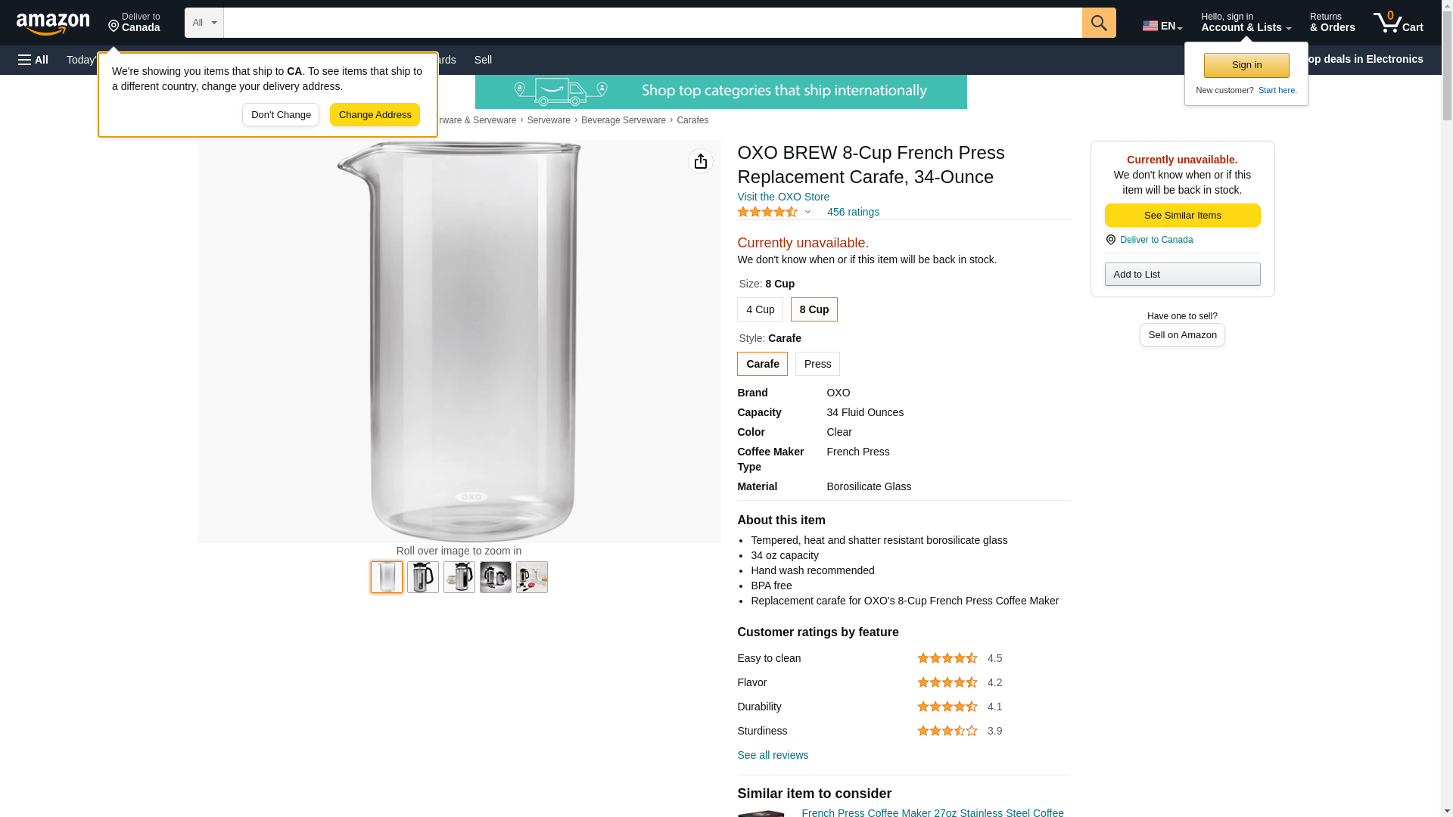The width and height of the screenshot is (1453, 817).
Task: Click the share icon on product image
Action: pyautogui.click(x=701, y=161)
